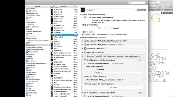Expand the Type ⌘X Keystroke action
The height and width of the screenshot is (97, 173).
click(82, 48)
